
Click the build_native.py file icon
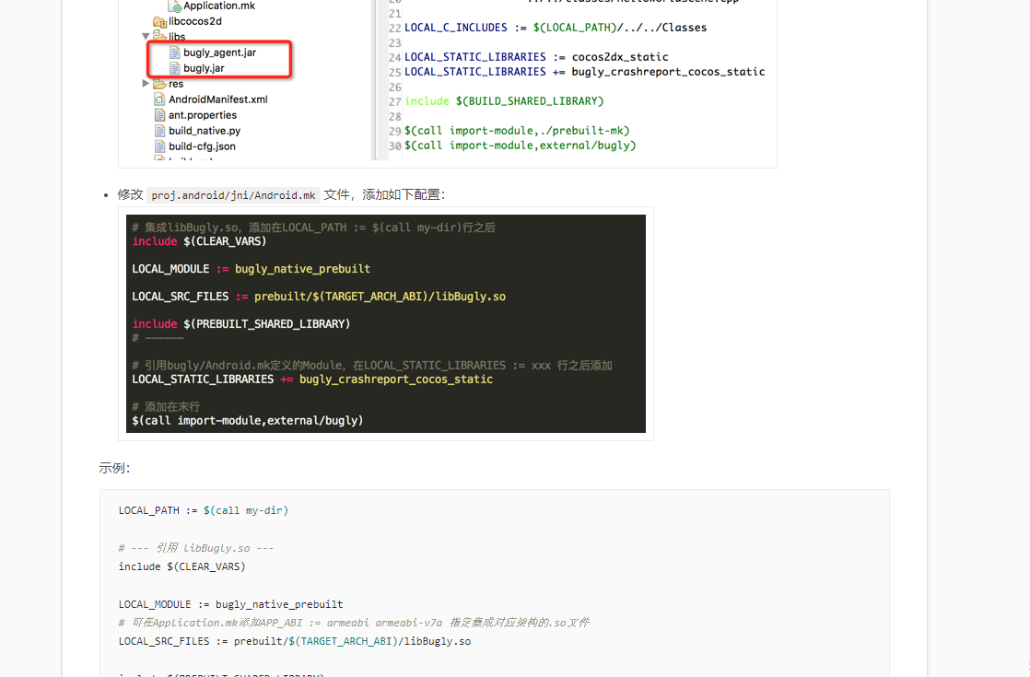[159, 131]
